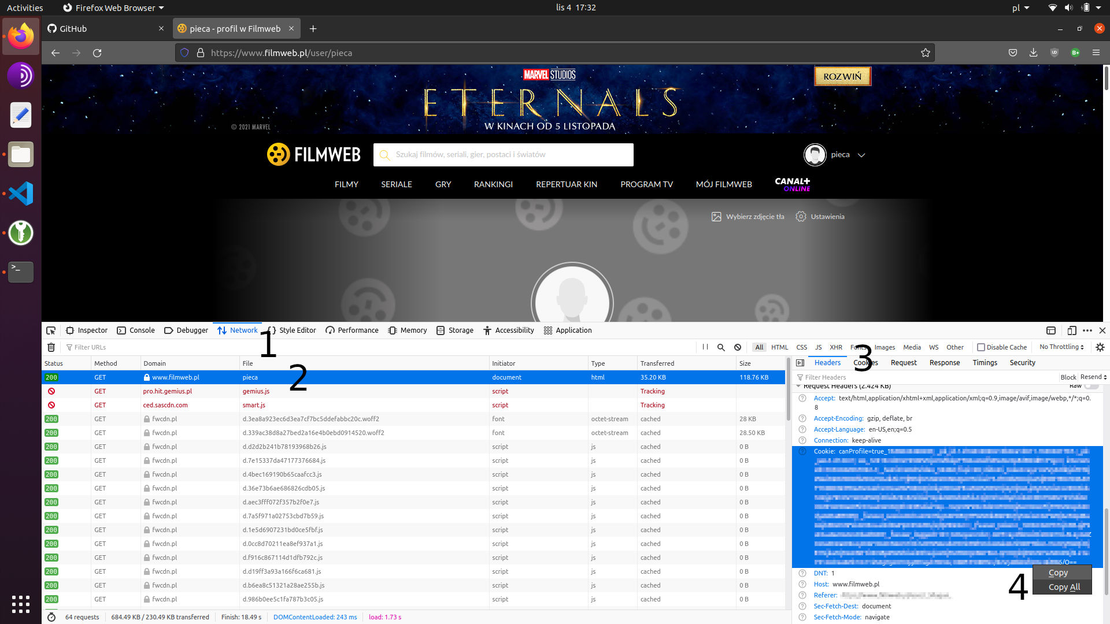This screenshot has width=1110, height=624.
Task: Toggle the JS request filter
Action: pos(818,347)
